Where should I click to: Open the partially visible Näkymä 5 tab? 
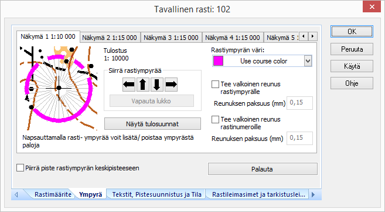(x=282, y=38)
